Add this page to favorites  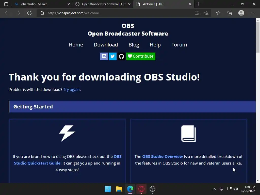click(206, 13)
